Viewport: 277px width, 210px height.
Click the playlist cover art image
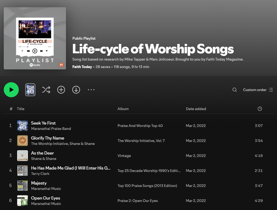tap(35, 38)
